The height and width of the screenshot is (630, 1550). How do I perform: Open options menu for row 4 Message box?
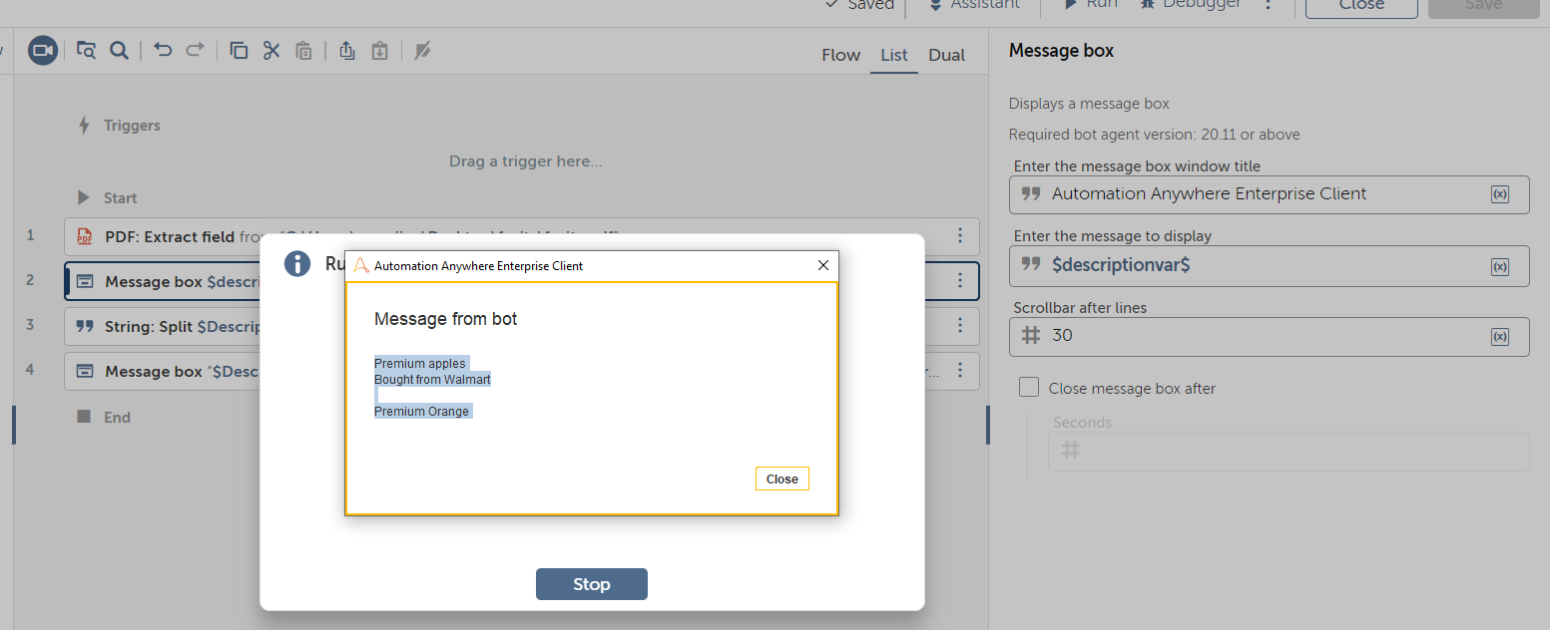pyautogui.click(x=960, y=371)
